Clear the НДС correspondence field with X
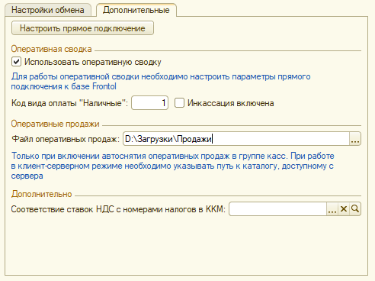This screenshot has height=281, width=375. pos(344,209)
